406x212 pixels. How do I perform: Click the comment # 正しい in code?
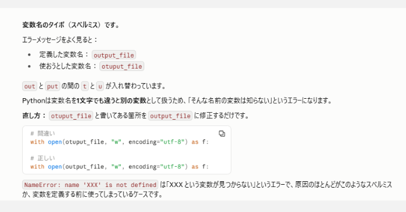pos(42,158)
